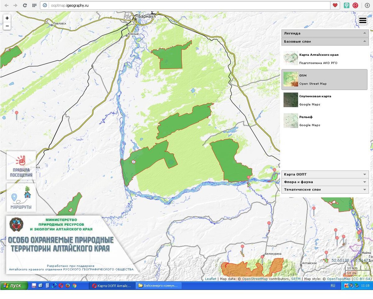Click site info icon in address bar

point(45,5)
